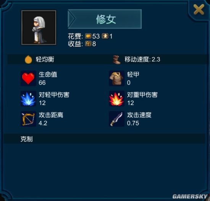Click the red heart health icon
This screenshot has width=210, height=201.
28,78
